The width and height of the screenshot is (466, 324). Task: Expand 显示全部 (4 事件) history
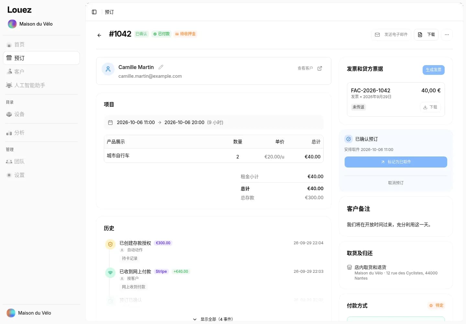tap(213, 319)
